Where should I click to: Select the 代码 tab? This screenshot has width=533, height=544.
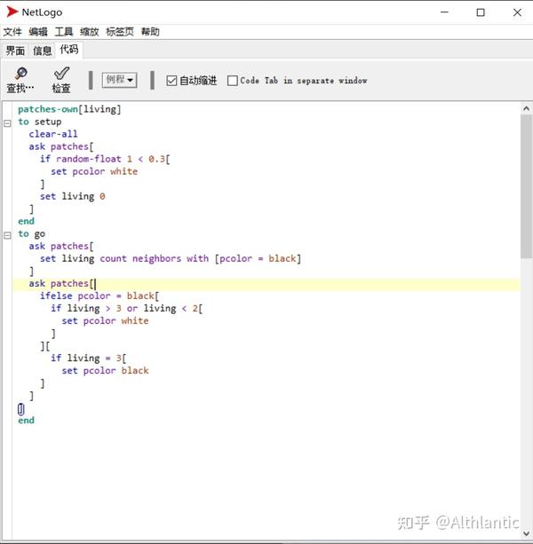[69, 50]
